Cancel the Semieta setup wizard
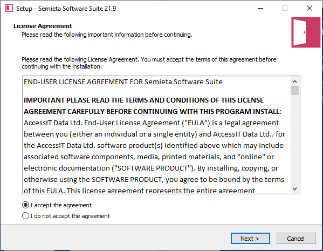 point(296,239)
